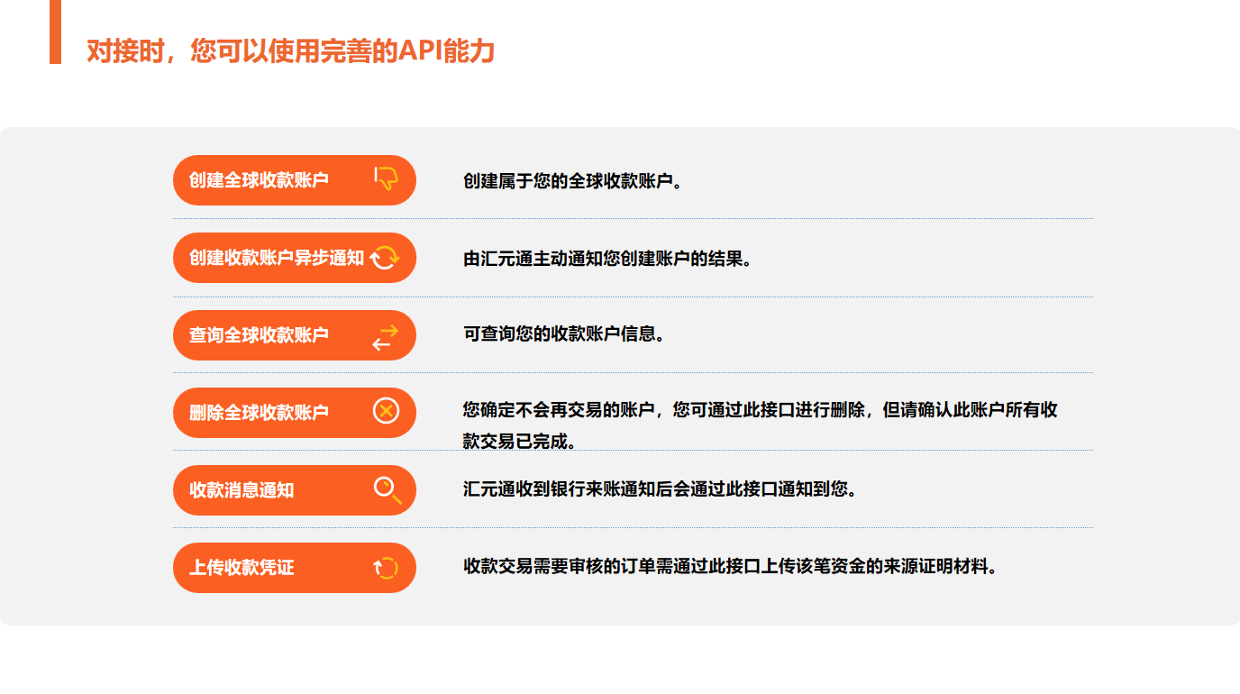The image size is (1240, 694).
Task: Click the deletion description starting 您确定不会再交易的账户
Action: [761, 425]
